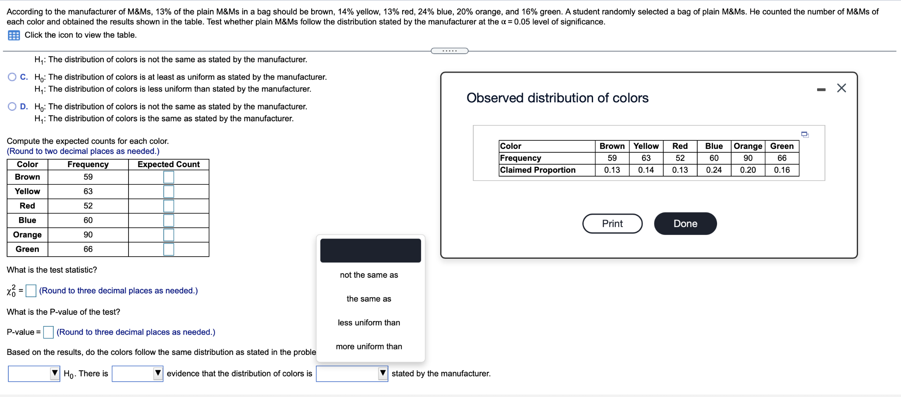Click the Orange expected count input box

tap(169, 235)
